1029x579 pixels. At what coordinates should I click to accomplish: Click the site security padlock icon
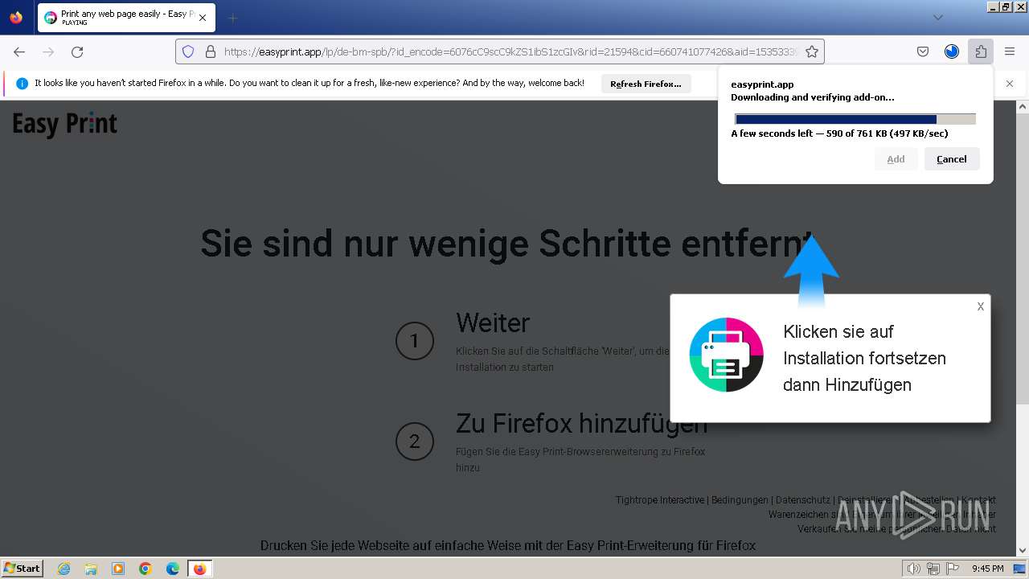(x=211, y=51)
